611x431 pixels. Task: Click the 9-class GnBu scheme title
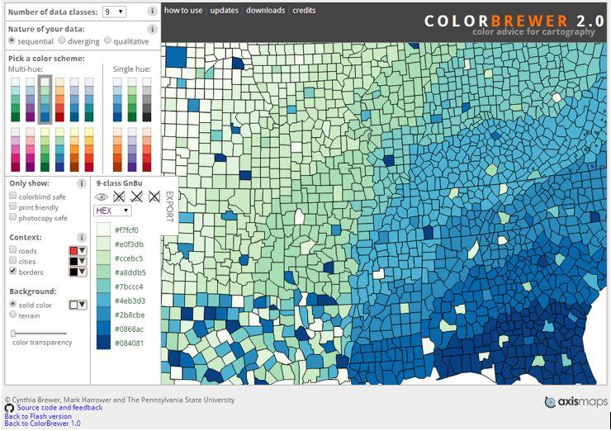pos(119,183)
